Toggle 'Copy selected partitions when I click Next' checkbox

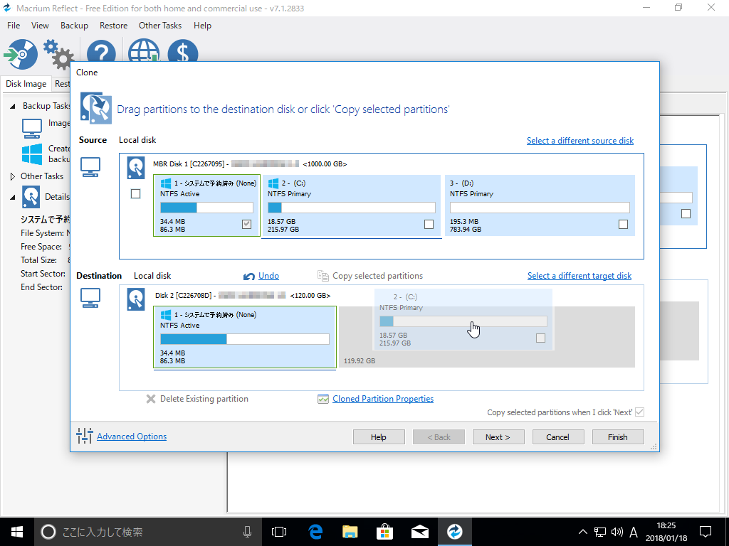click(x=640, y=412)
